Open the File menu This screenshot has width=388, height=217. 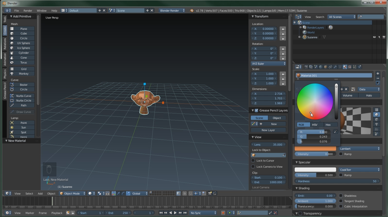pos(17,11)
